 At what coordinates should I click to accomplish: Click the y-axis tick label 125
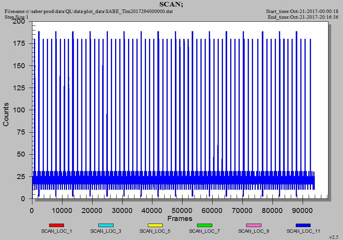19,88
